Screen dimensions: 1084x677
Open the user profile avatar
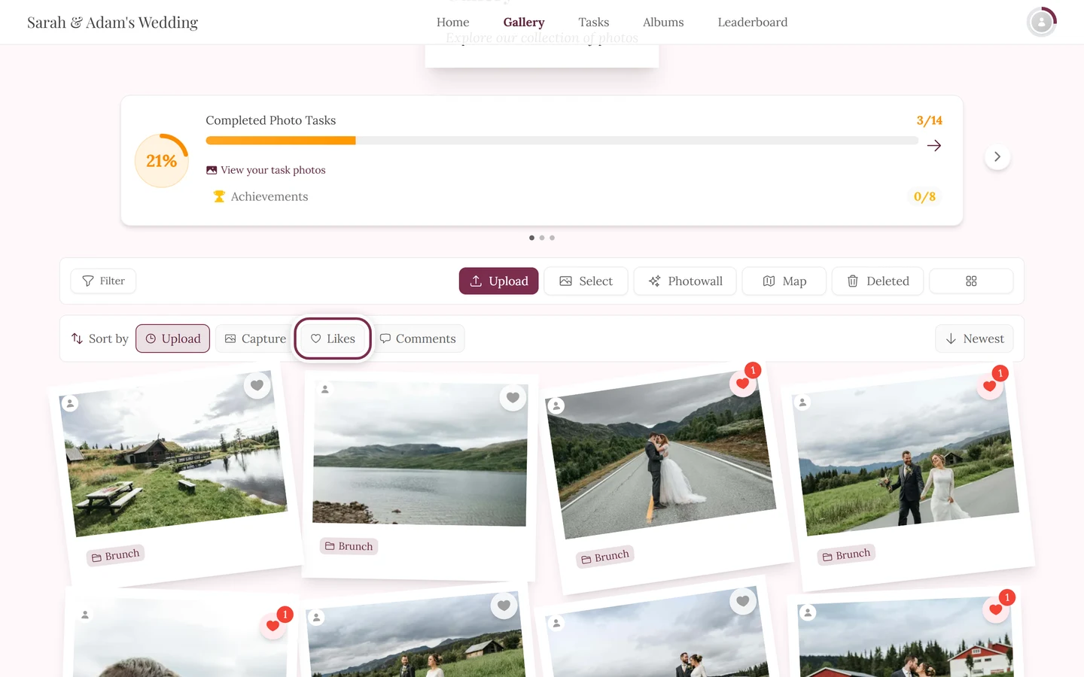tap(1042, 22)
